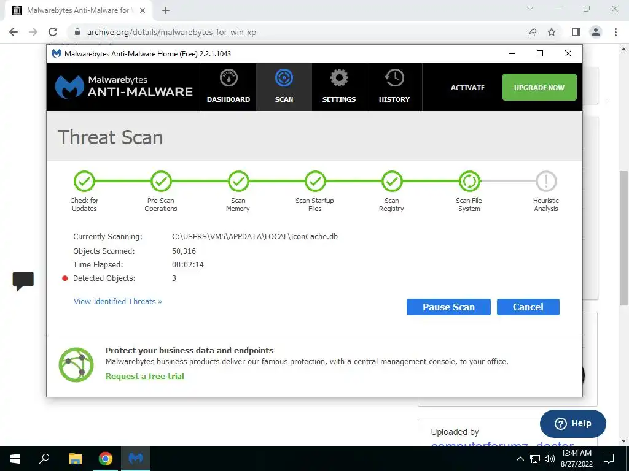Screen dimensions: 629x471
Task: Open Malwarebytes Settings tab
Action: (x=339, y=87)
